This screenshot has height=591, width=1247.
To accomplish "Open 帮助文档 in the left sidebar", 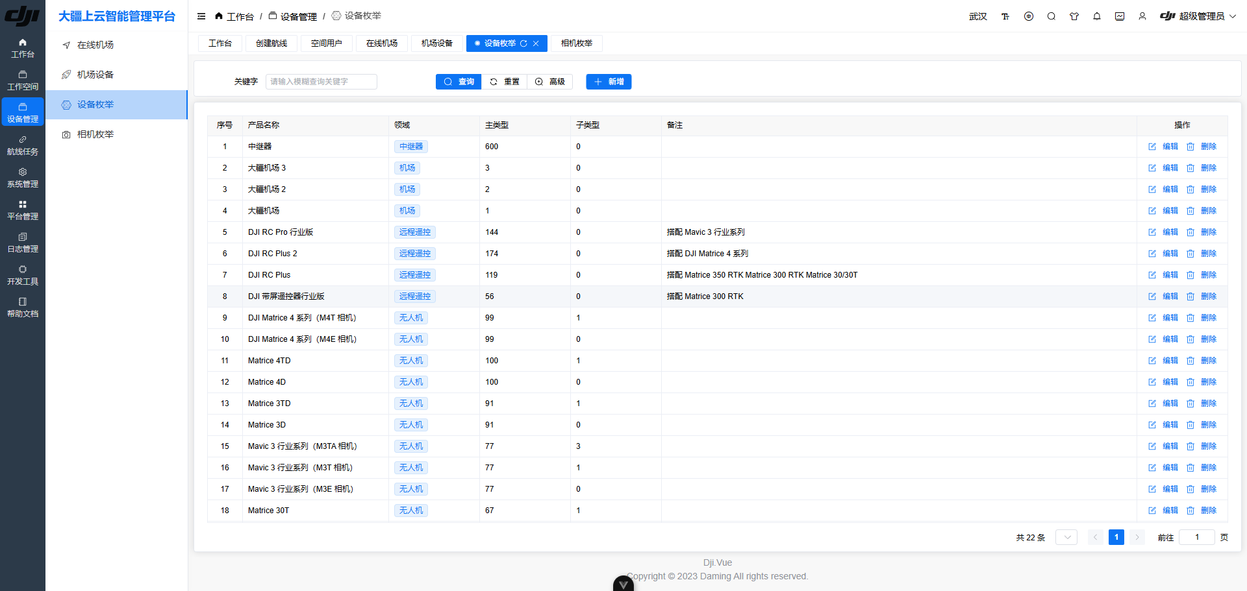I will (x=23, y=308).
